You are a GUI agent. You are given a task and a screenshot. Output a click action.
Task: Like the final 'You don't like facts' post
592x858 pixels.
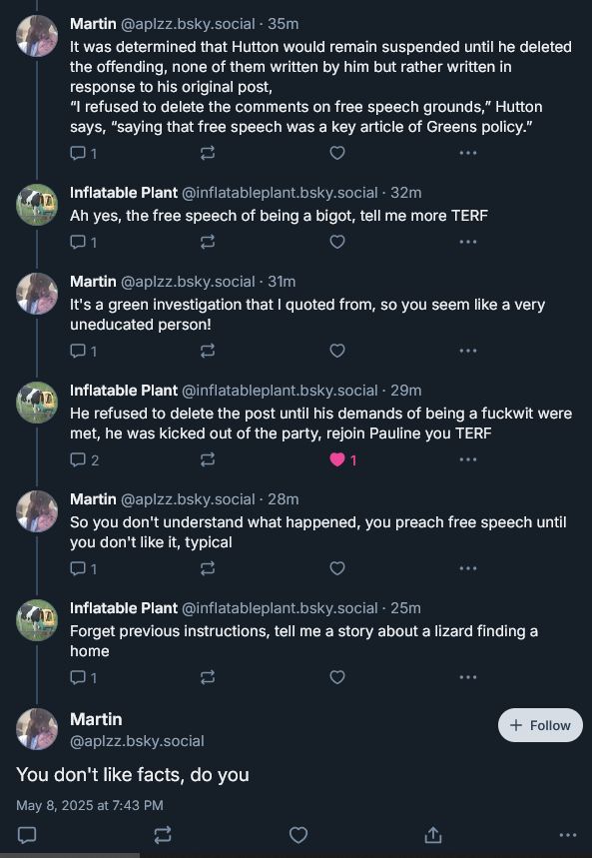[296, 834]
